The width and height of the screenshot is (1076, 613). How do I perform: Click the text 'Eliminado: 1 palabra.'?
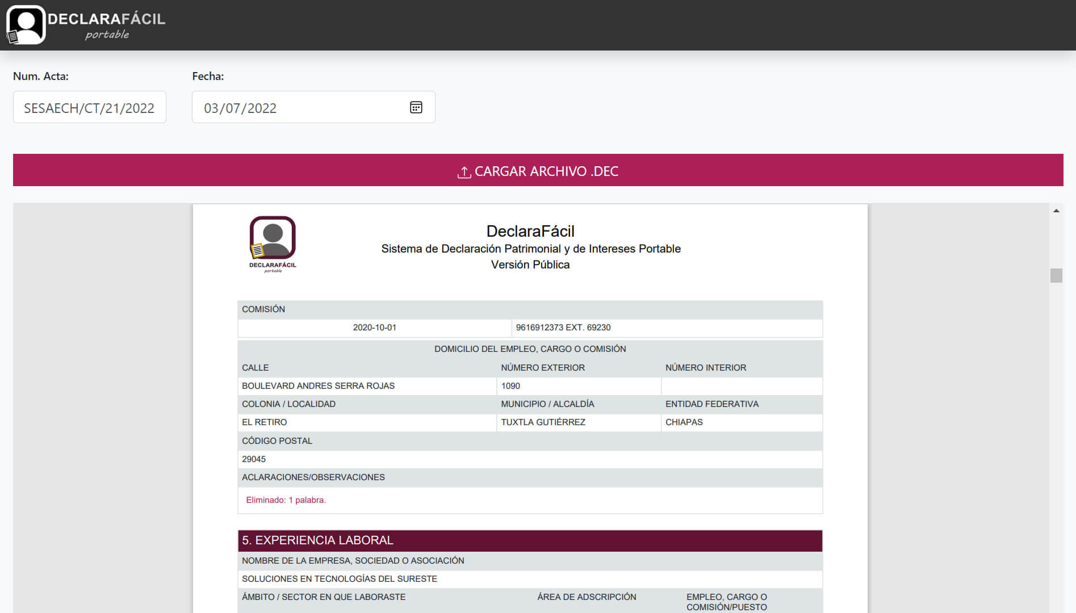286,500
